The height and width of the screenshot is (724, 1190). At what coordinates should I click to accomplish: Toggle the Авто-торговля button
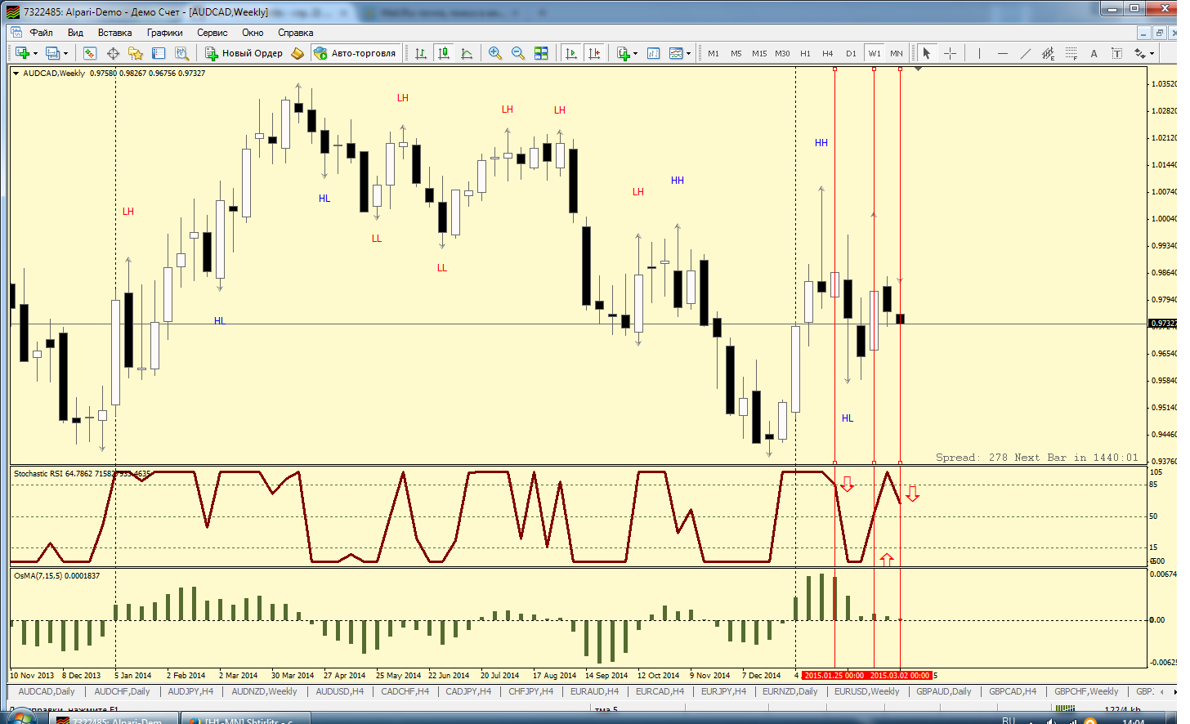click(356, 53)
